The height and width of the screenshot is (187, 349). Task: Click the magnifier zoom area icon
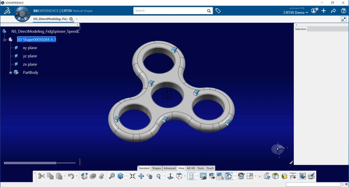(x=112, y=176)
